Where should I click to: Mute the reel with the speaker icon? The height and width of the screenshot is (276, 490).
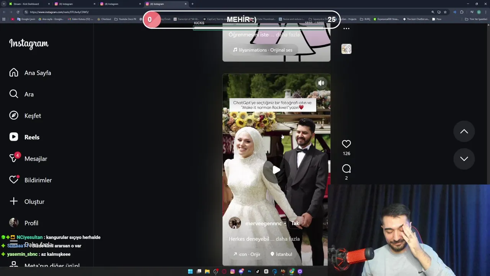click(x=321, y=83)
